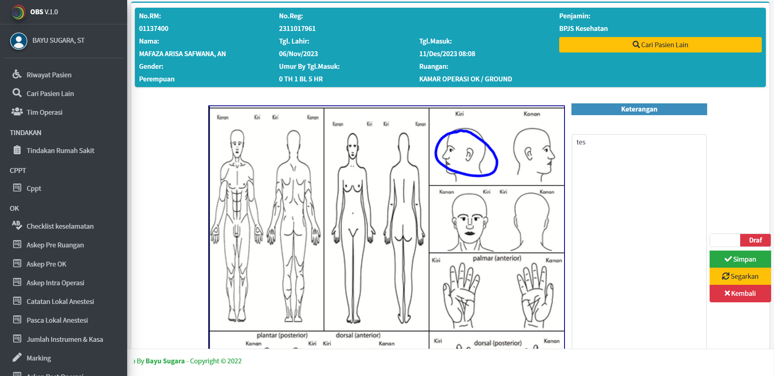The width and height of the screenshot is (774, 376).
Task: Open Askep Intra Operasi menu item
Action: pos(55,283)
